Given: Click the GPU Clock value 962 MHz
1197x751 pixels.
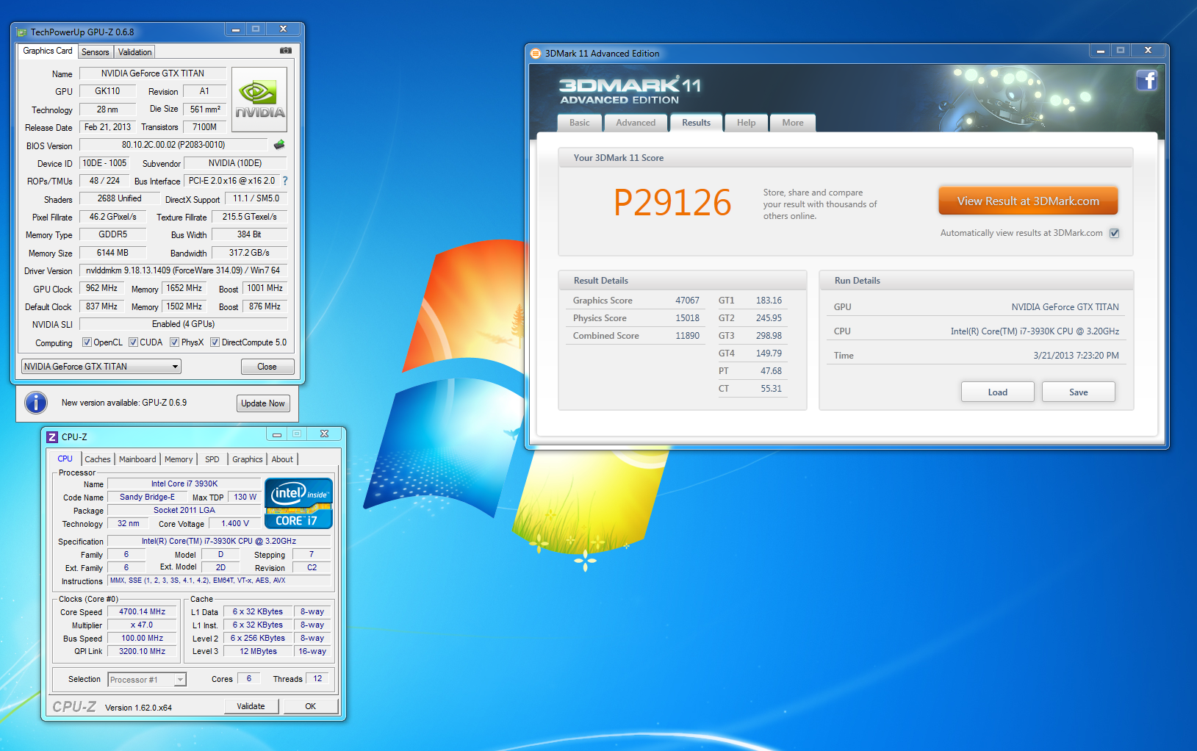Looking at the screenshot, I should (x=101, y=288).
